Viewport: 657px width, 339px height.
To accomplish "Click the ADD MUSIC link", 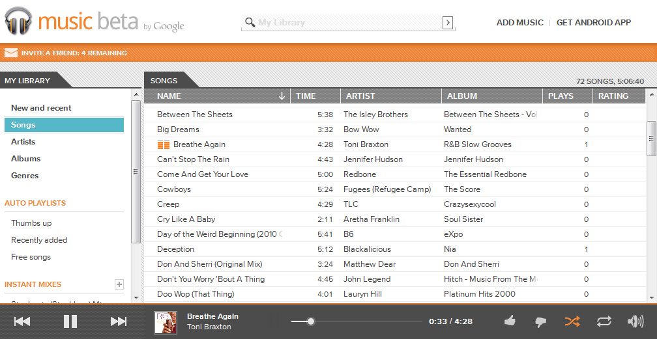I will point(519,23).
